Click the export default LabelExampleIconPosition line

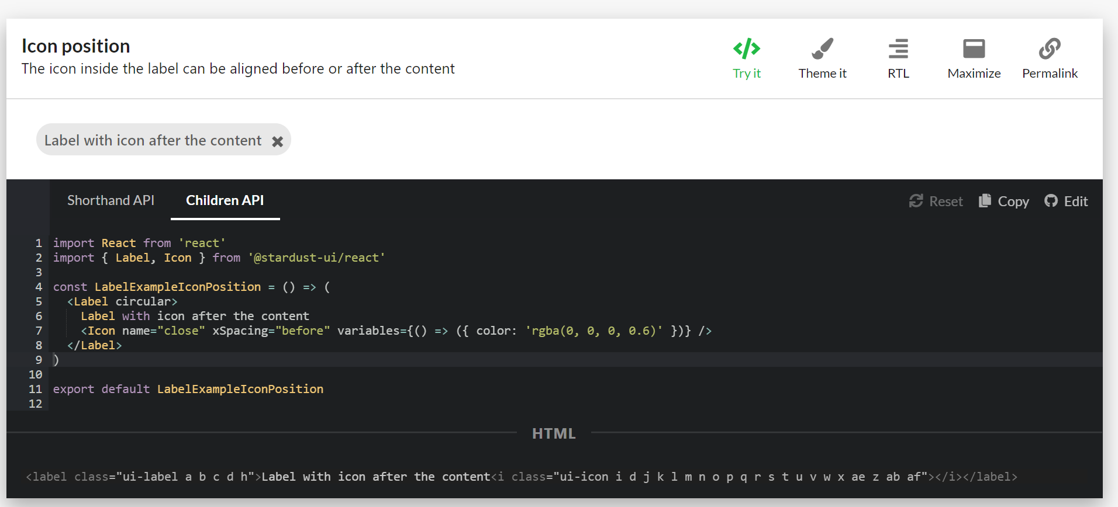point(188,389)
